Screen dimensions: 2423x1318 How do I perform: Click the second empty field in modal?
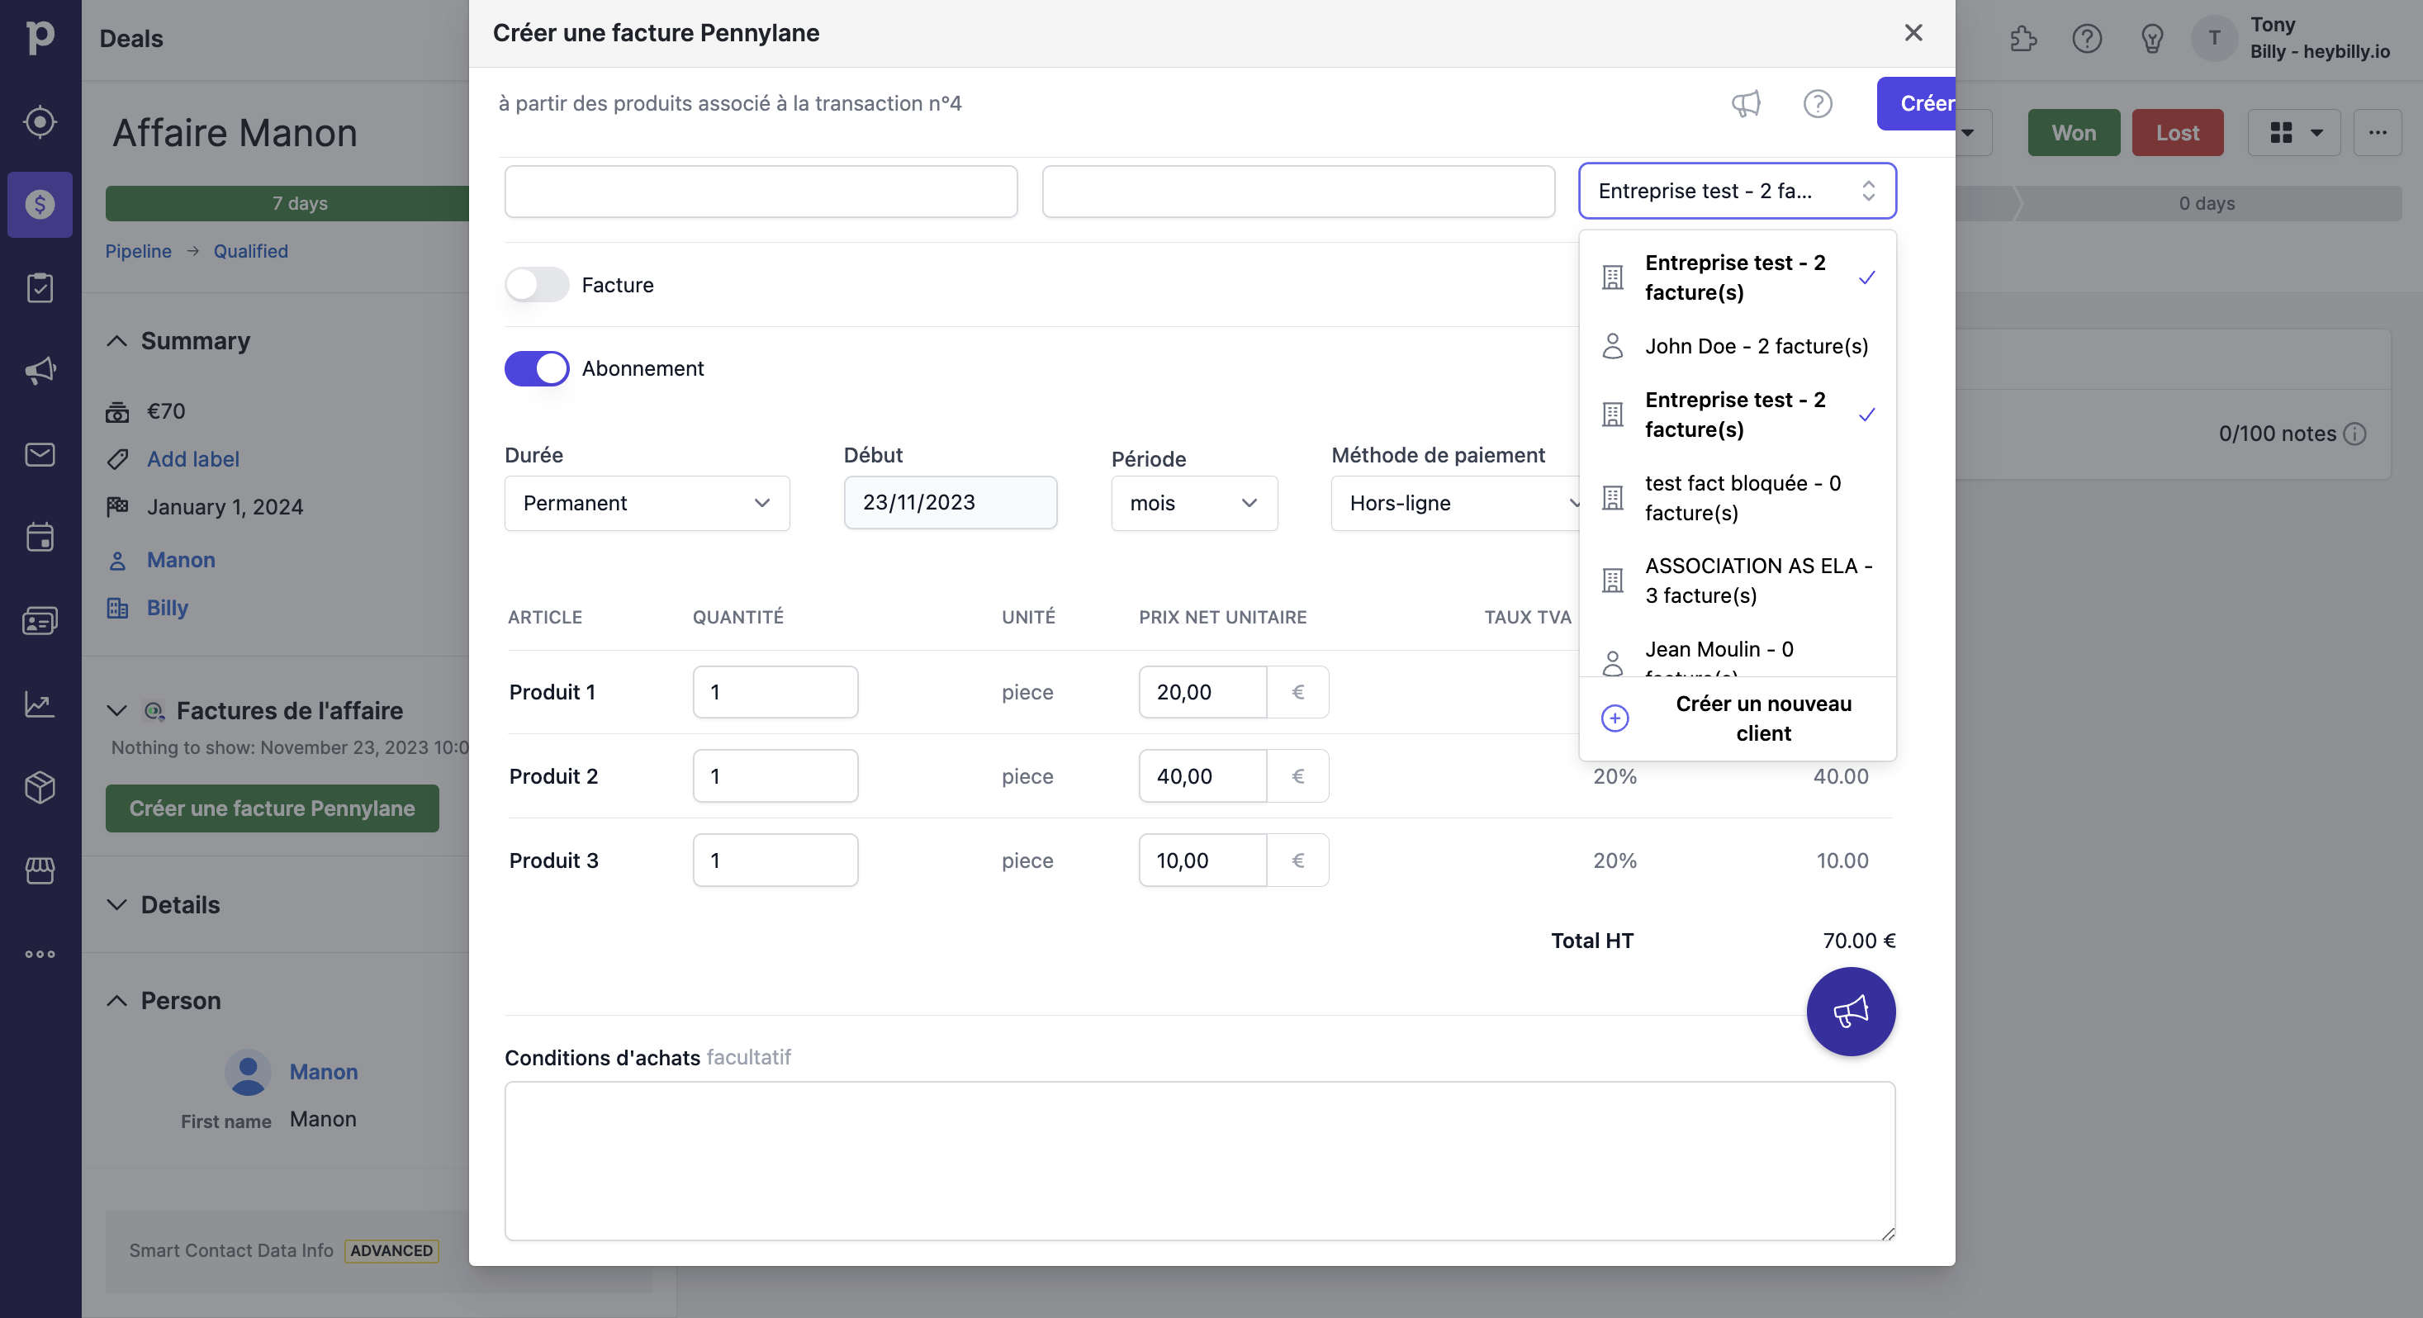tap(1298, 191)
